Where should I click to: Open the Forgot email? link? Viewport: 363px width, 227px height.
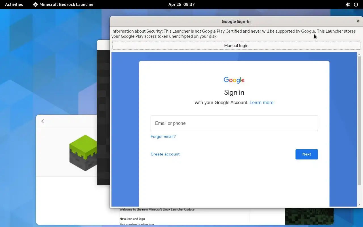(x=163, y=136)
